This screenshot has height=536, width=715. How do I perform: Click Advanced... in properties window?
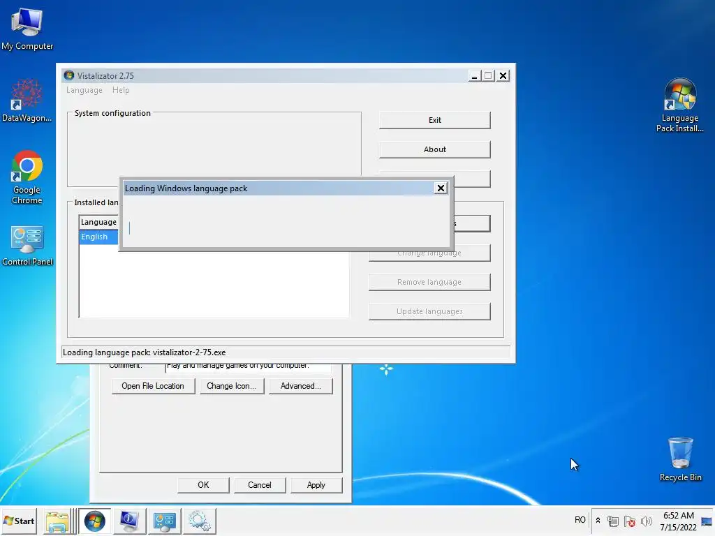300,386
